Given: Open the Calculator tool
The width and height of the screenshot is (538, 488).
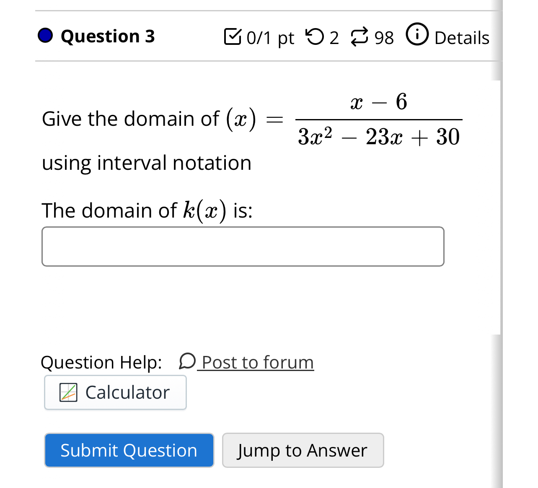Looking at the screenshot, I should pyautogui.click(x=115, y=392).
